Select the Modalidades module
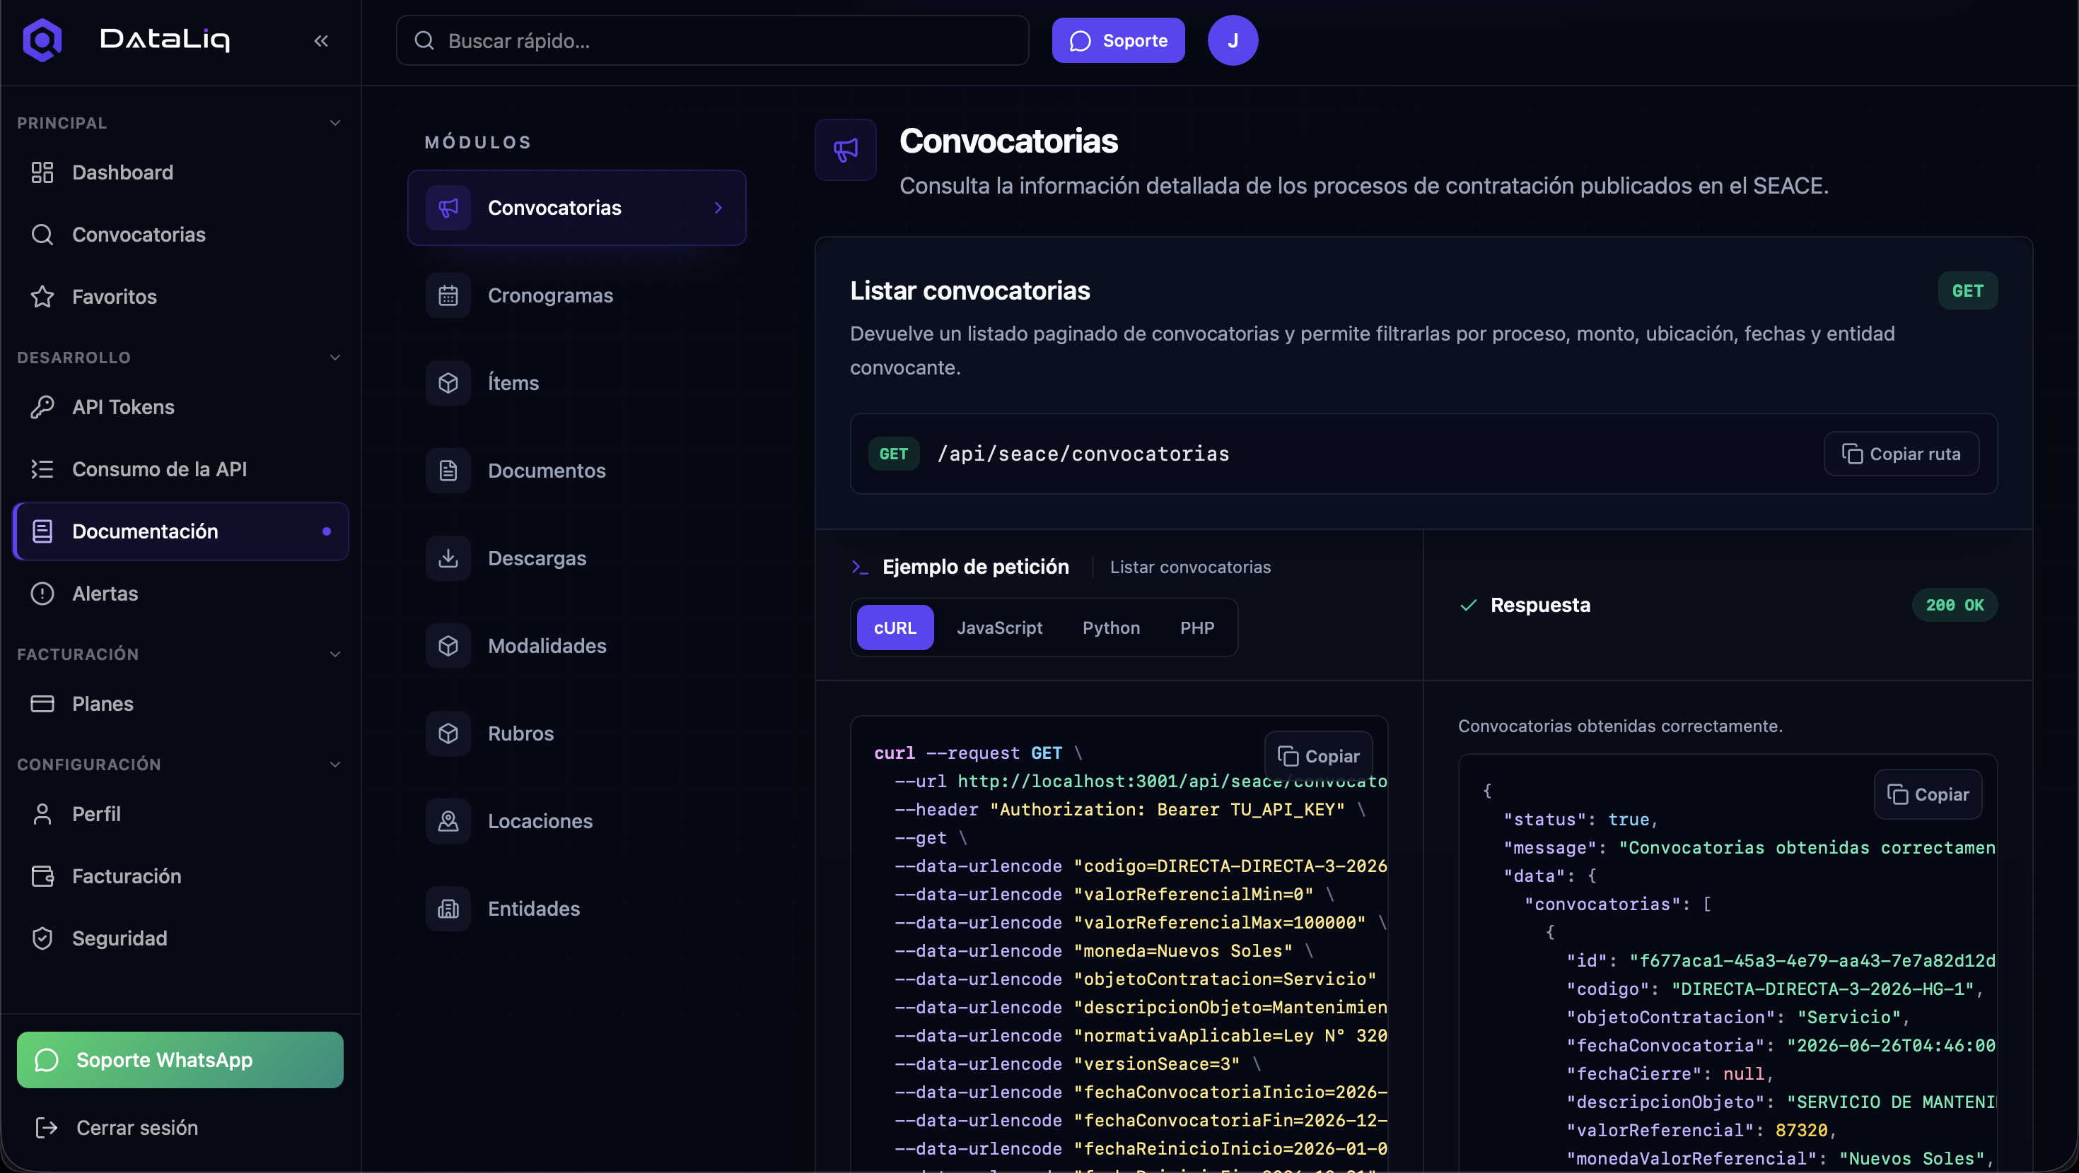The image size is (2079, 1173). pos(576,645)
